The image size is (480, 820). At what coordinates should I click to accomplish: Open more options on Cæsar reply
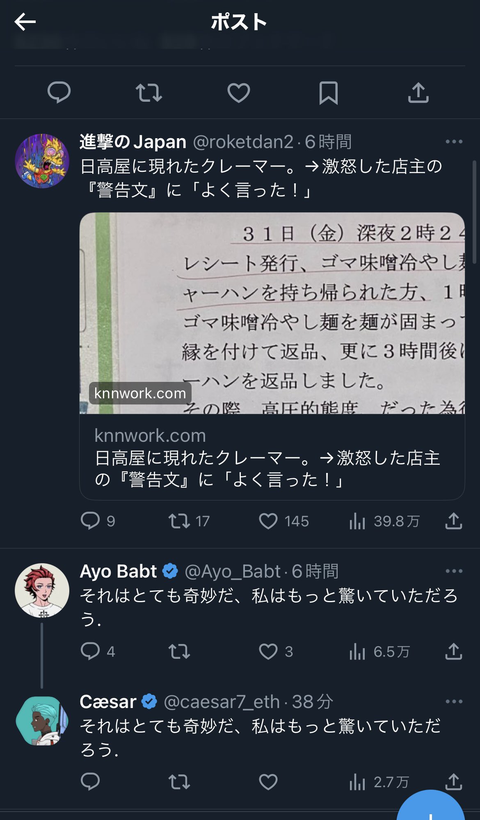(x=454, y=701)
